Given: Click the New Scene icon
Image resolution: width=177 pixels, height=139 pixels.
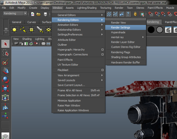Looking at the screenshot, I should (x=33, y=14).
